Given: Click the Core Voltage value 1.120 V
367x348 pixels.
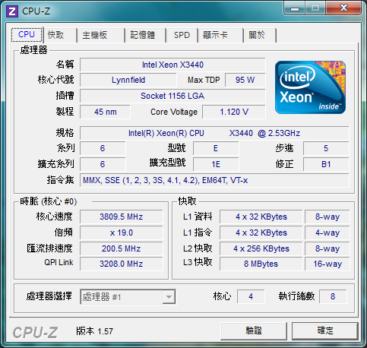Looking at the screenshot, I should pyautogui.click(x=234, y=112).
